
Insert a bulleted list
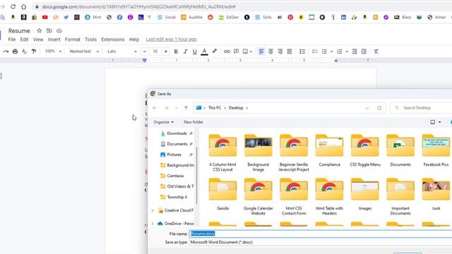[x=324, y=52]
